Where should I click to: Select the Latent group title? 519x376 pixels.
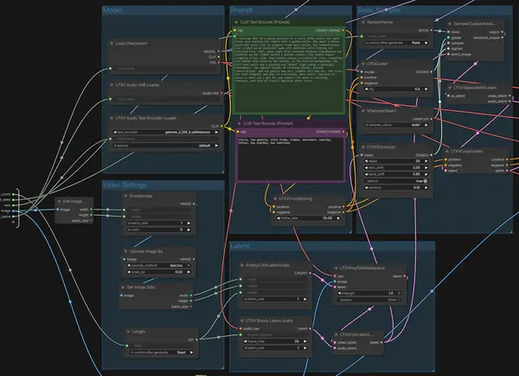[240, 246]
